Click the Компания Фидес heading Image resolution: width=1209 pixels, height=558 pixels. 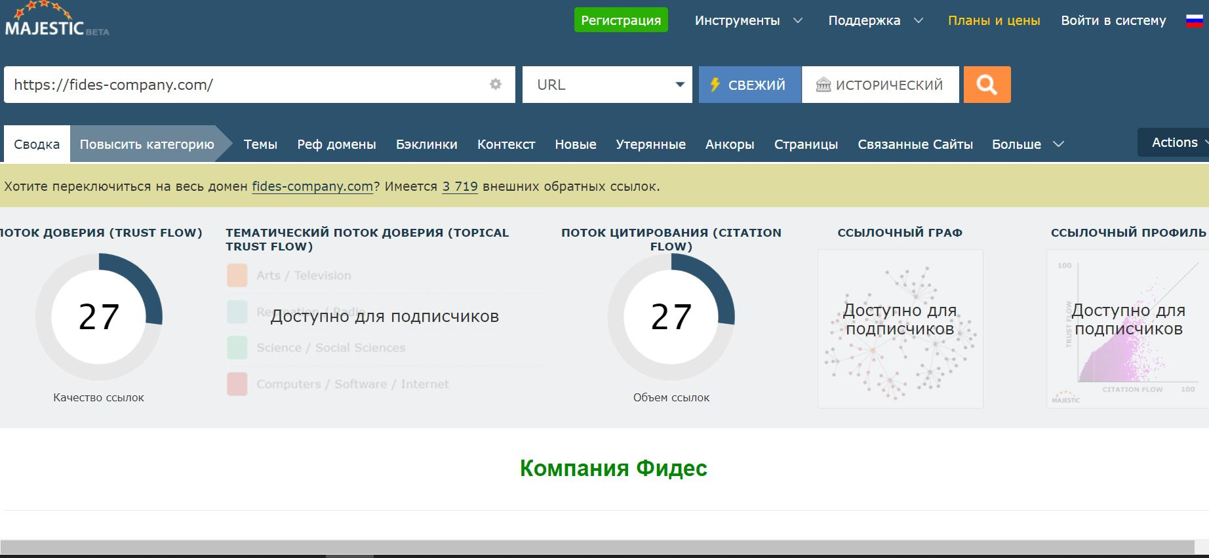coord(614,468)
